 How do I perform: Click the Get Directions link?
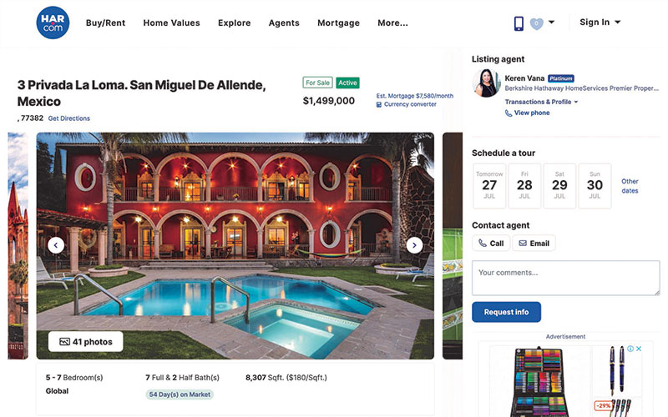tap(68, 118)
